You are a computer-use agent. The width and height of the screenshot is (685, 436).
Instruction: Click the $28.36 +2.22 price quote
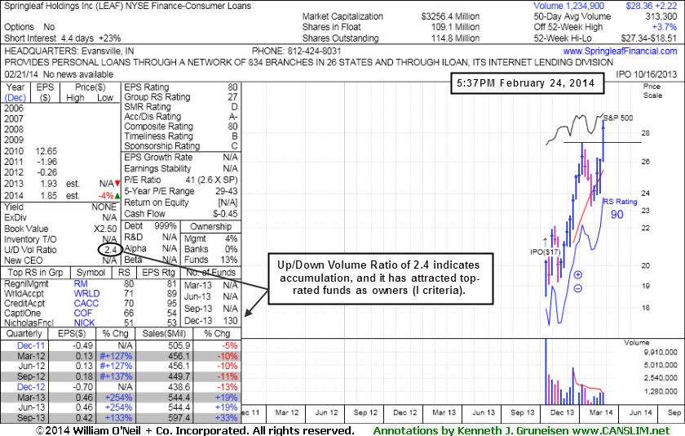651,6
